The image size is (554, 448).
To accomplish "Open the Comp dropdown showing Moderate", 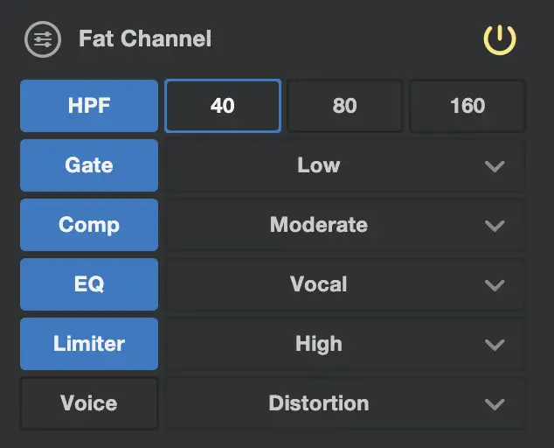I will (345, 225).
